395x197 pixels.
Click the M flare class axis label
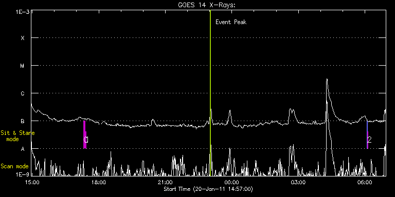click(x=23, y=66)
